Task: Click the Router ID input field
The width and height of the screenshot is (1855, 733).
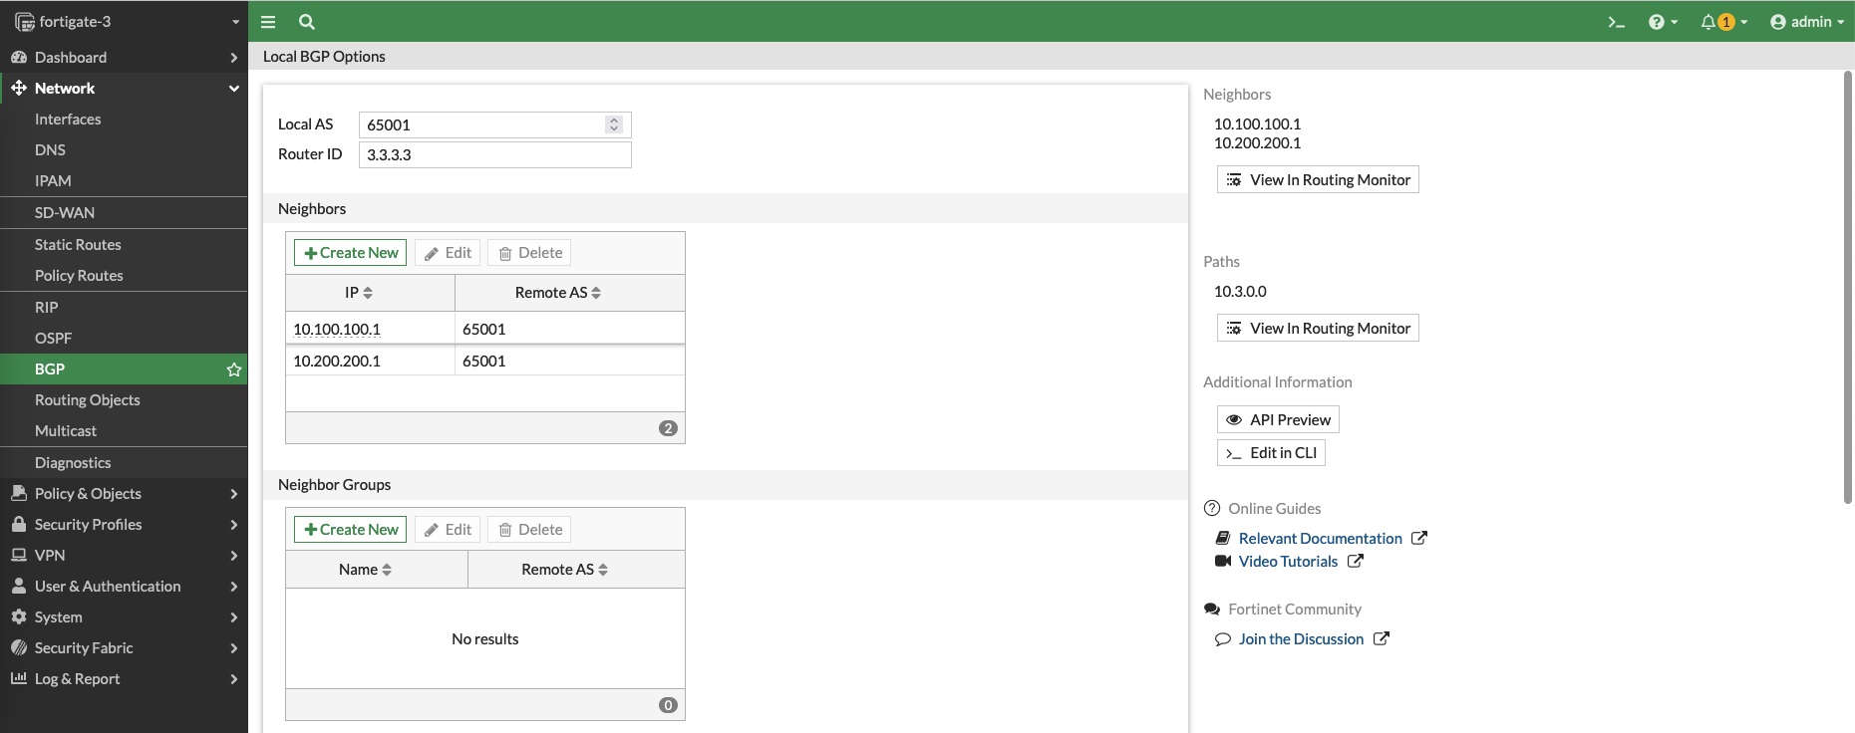Action: tap(494, 154)
